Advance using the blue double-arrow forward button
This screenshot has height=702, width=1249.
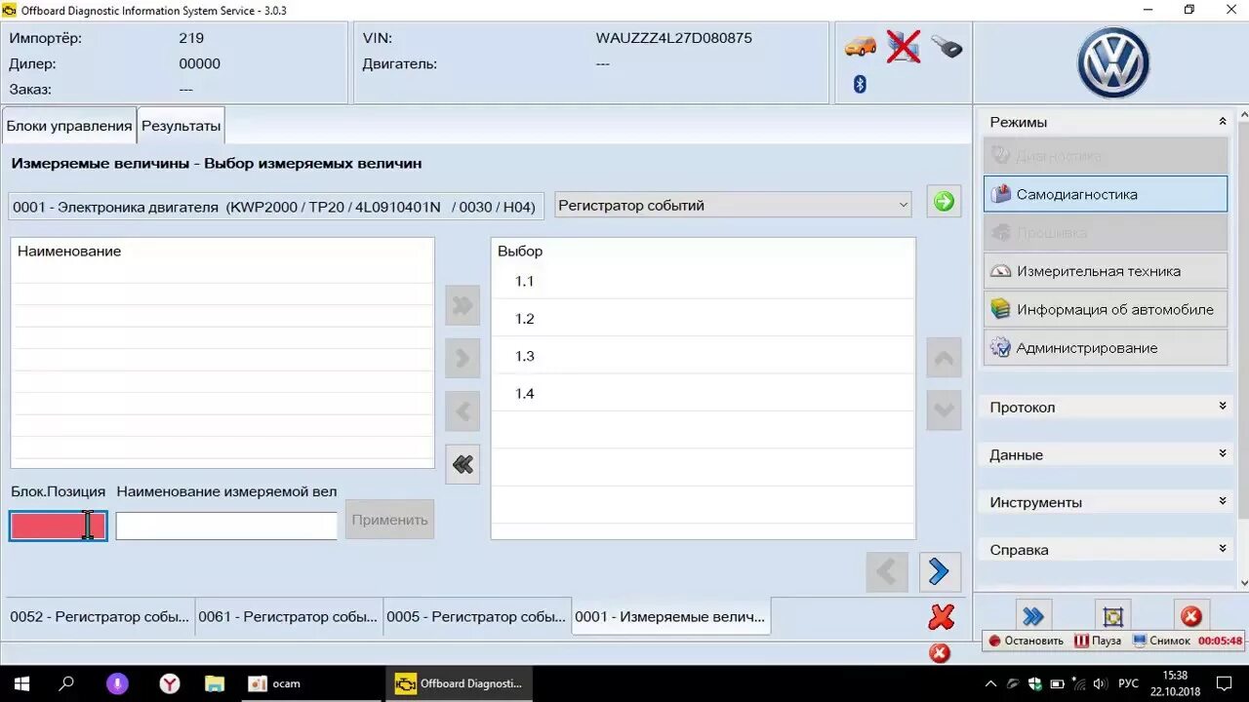point(939,571)
